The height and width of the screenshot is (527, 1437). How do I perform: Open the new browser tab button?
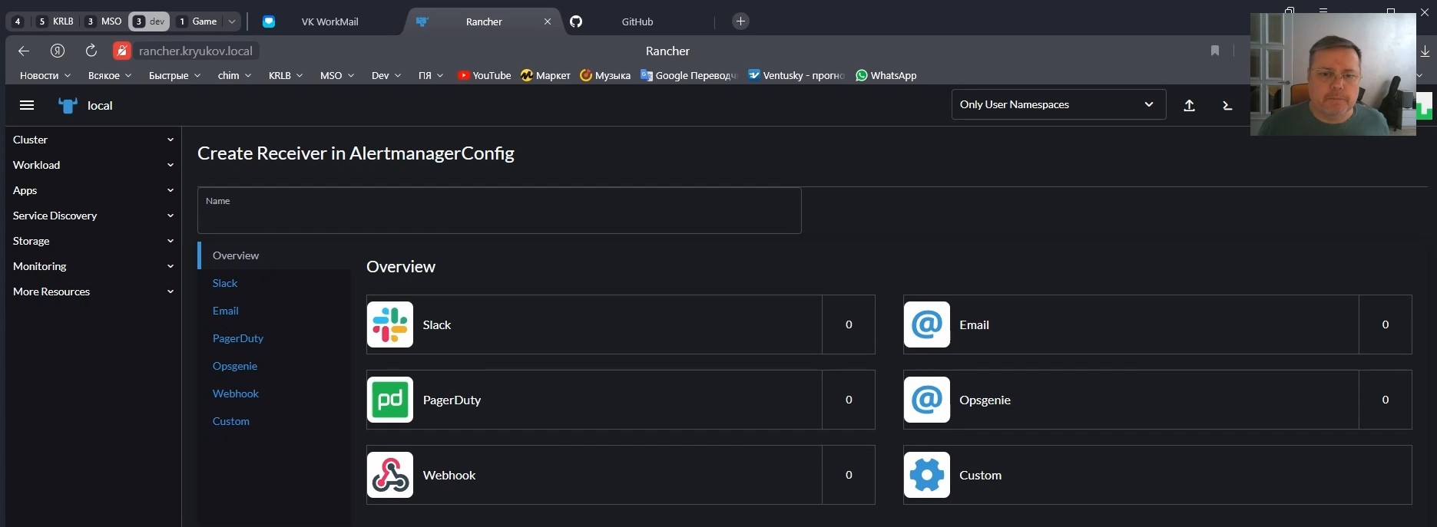pos(740,21)
